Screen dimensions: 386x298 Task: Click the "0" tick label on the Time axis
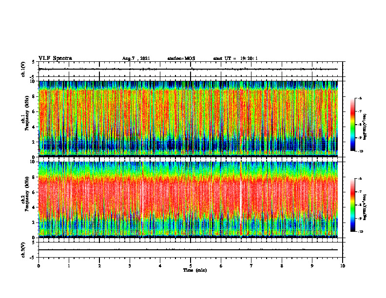click(39, 266)
